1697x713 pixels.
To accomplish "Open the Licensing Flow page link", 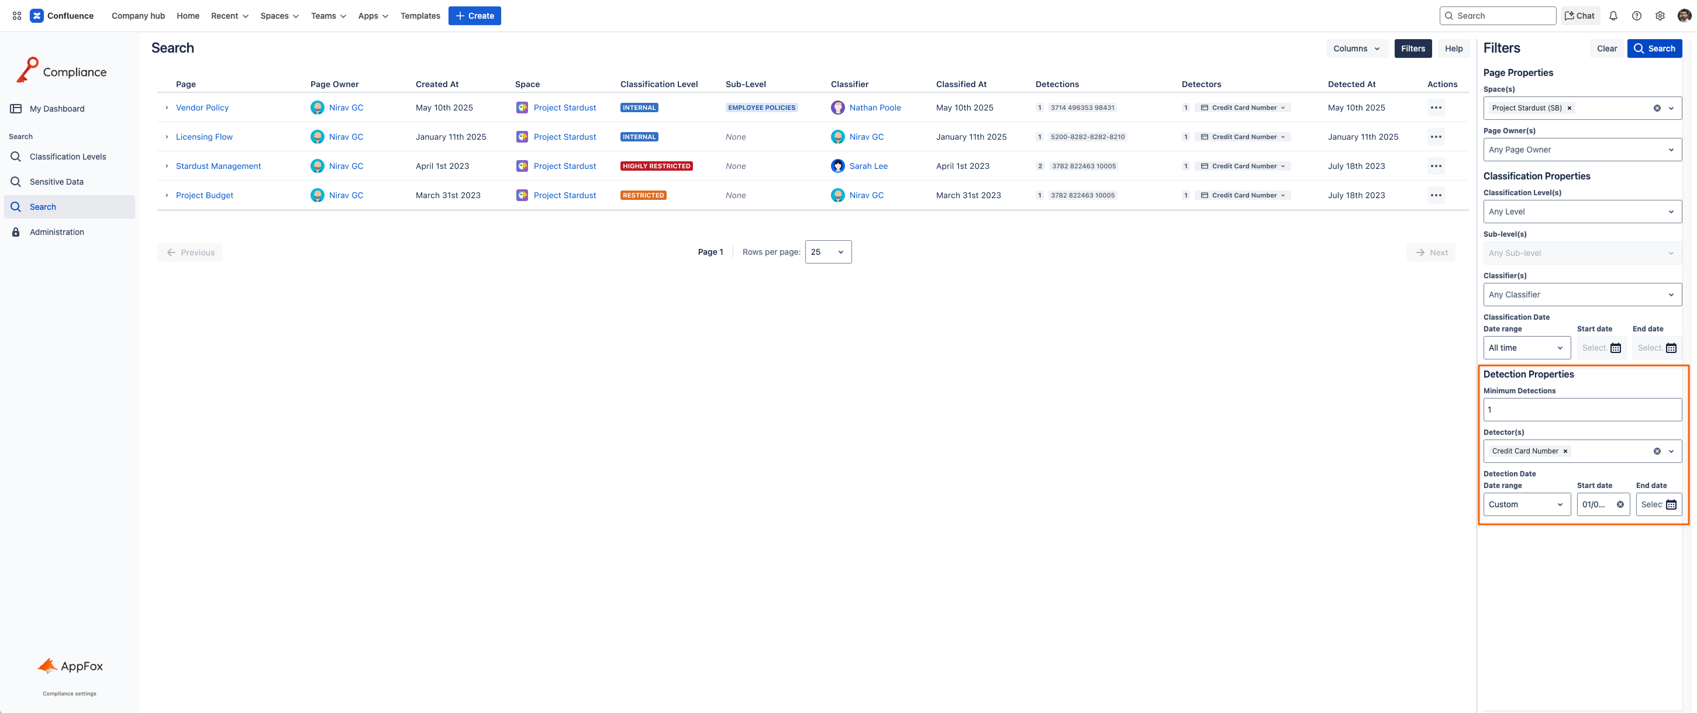I will click(204, 136).
